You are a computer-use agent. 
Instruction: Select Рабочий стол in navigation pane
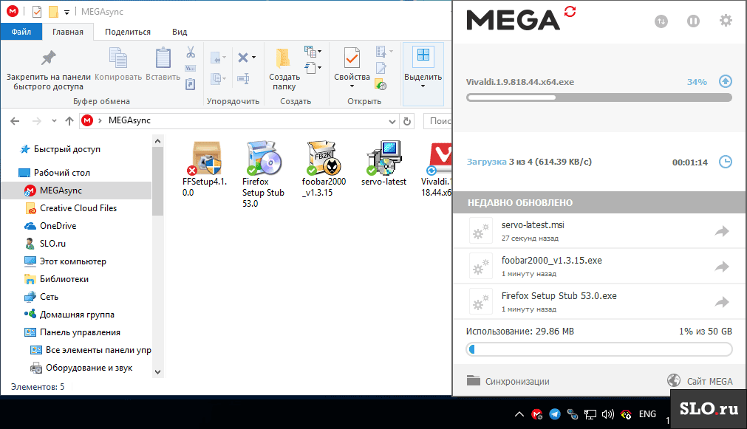(55, 172)
